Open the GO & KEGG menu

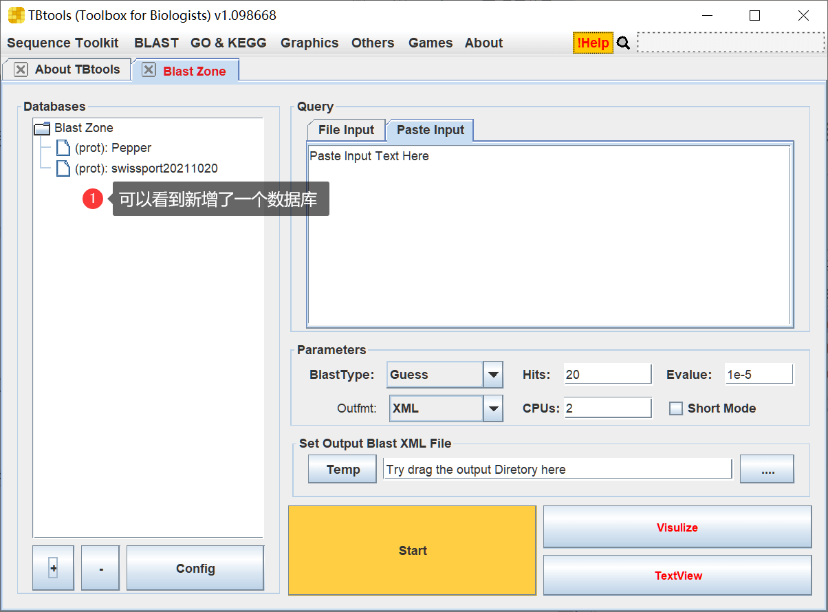point(228,43)
